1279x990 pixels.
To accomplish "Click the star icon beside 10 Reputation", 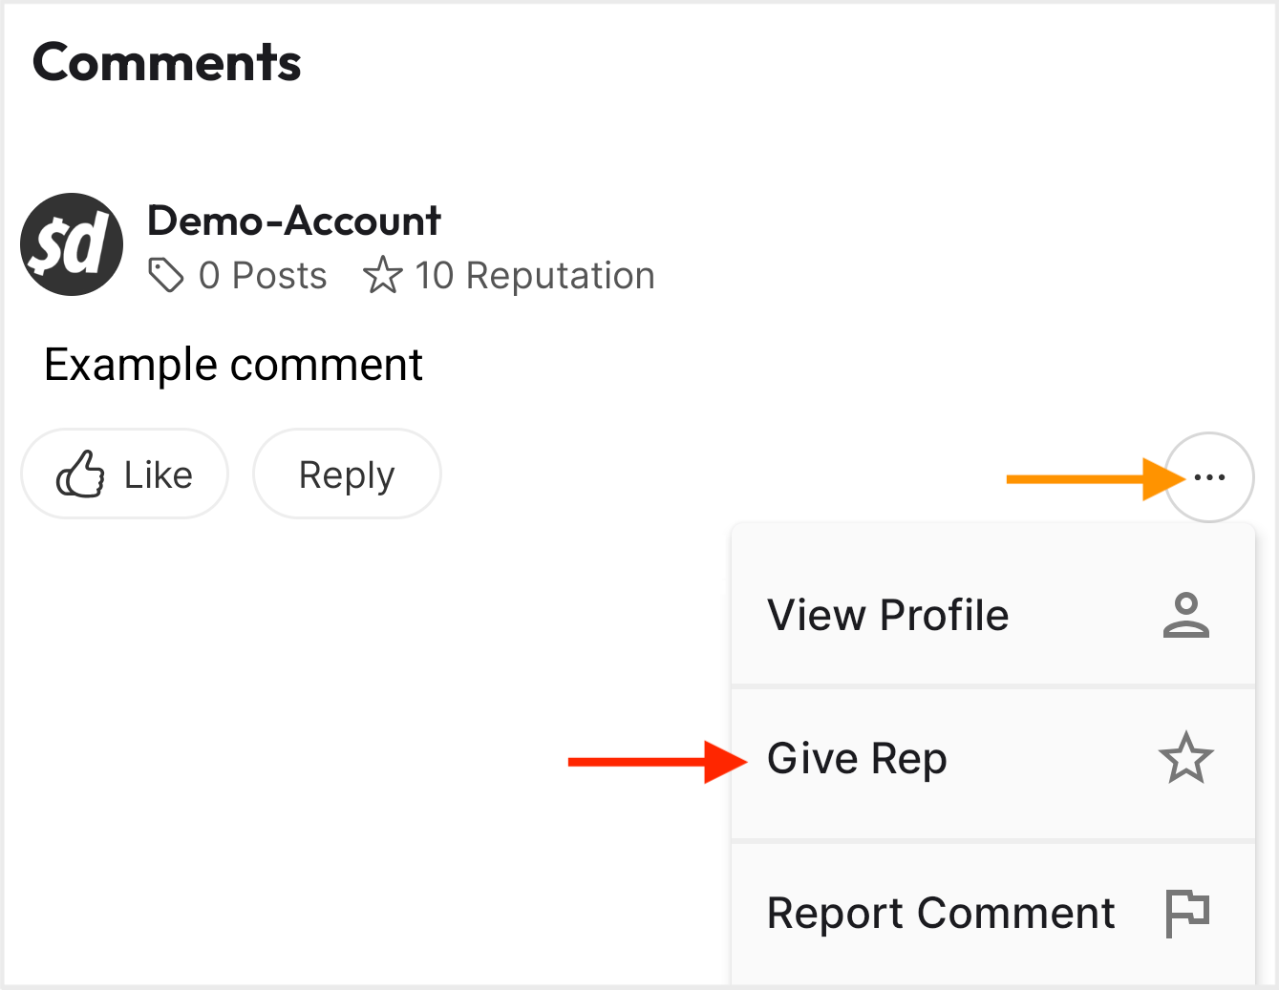I will (382, 276).
